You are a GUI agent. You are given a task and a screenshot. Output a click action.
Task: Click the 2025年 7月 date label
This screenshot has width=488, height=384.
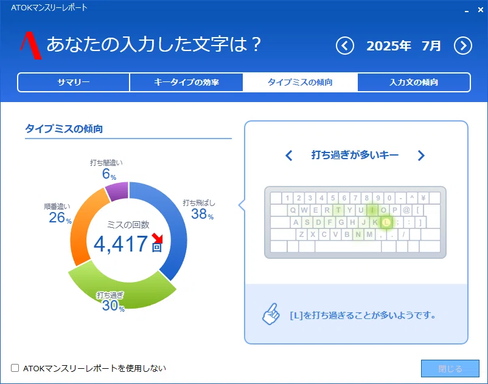[403, 46]
